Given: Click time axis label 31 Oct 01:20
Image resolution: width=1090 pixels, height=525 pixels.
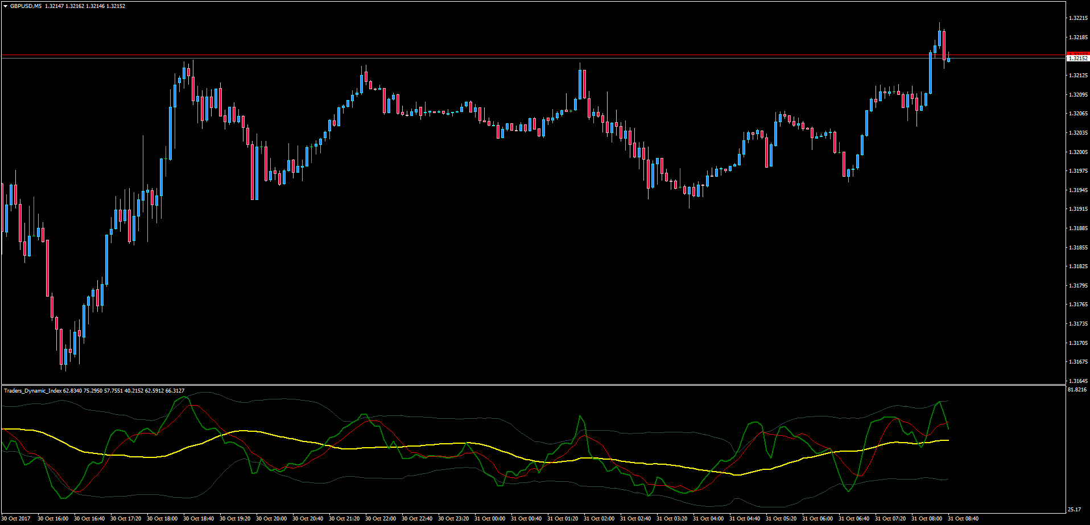Looking at the screenshot, I should coord(563,519).
